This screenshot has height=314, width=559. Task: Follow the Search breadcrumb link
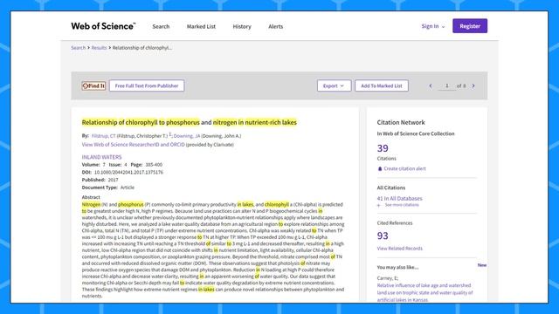click(78, 48)
